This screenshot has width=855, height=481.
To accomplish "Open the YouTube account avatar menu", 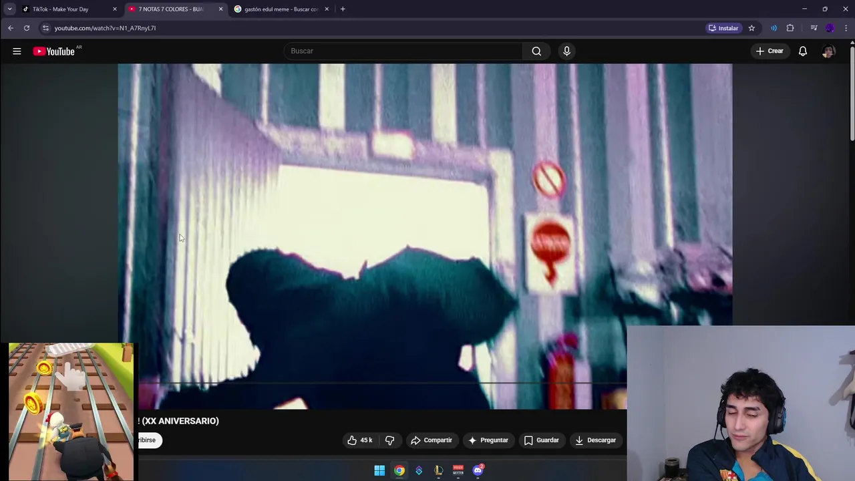I will (828, 51).
